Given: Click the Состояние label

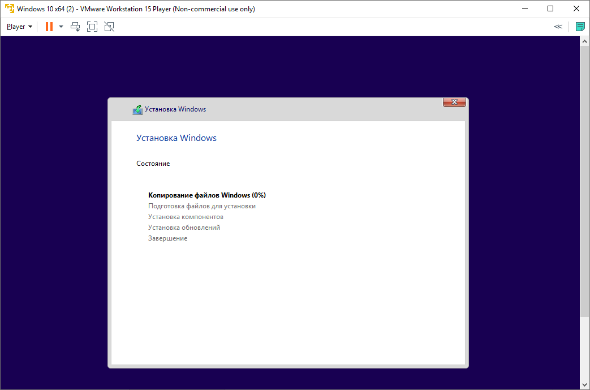Looking at the screenshot, I should tap(153, 164).
